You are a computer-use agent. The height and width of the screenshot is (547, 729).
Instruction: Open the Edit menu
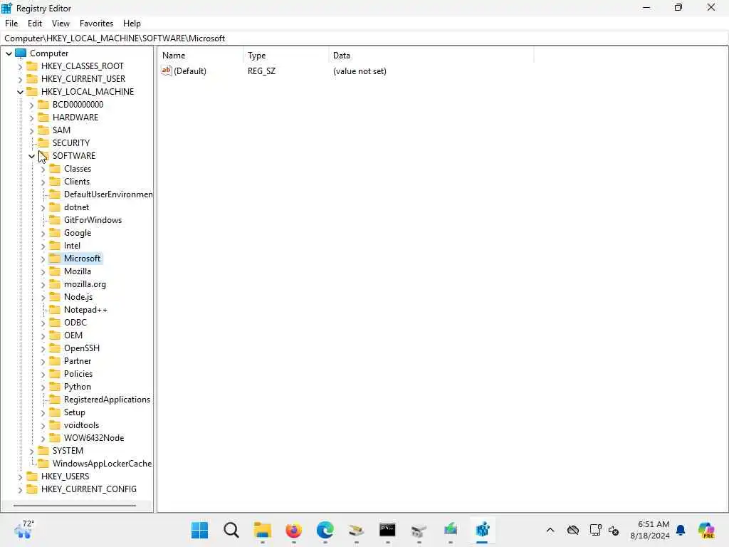click(x=34, y=24)
